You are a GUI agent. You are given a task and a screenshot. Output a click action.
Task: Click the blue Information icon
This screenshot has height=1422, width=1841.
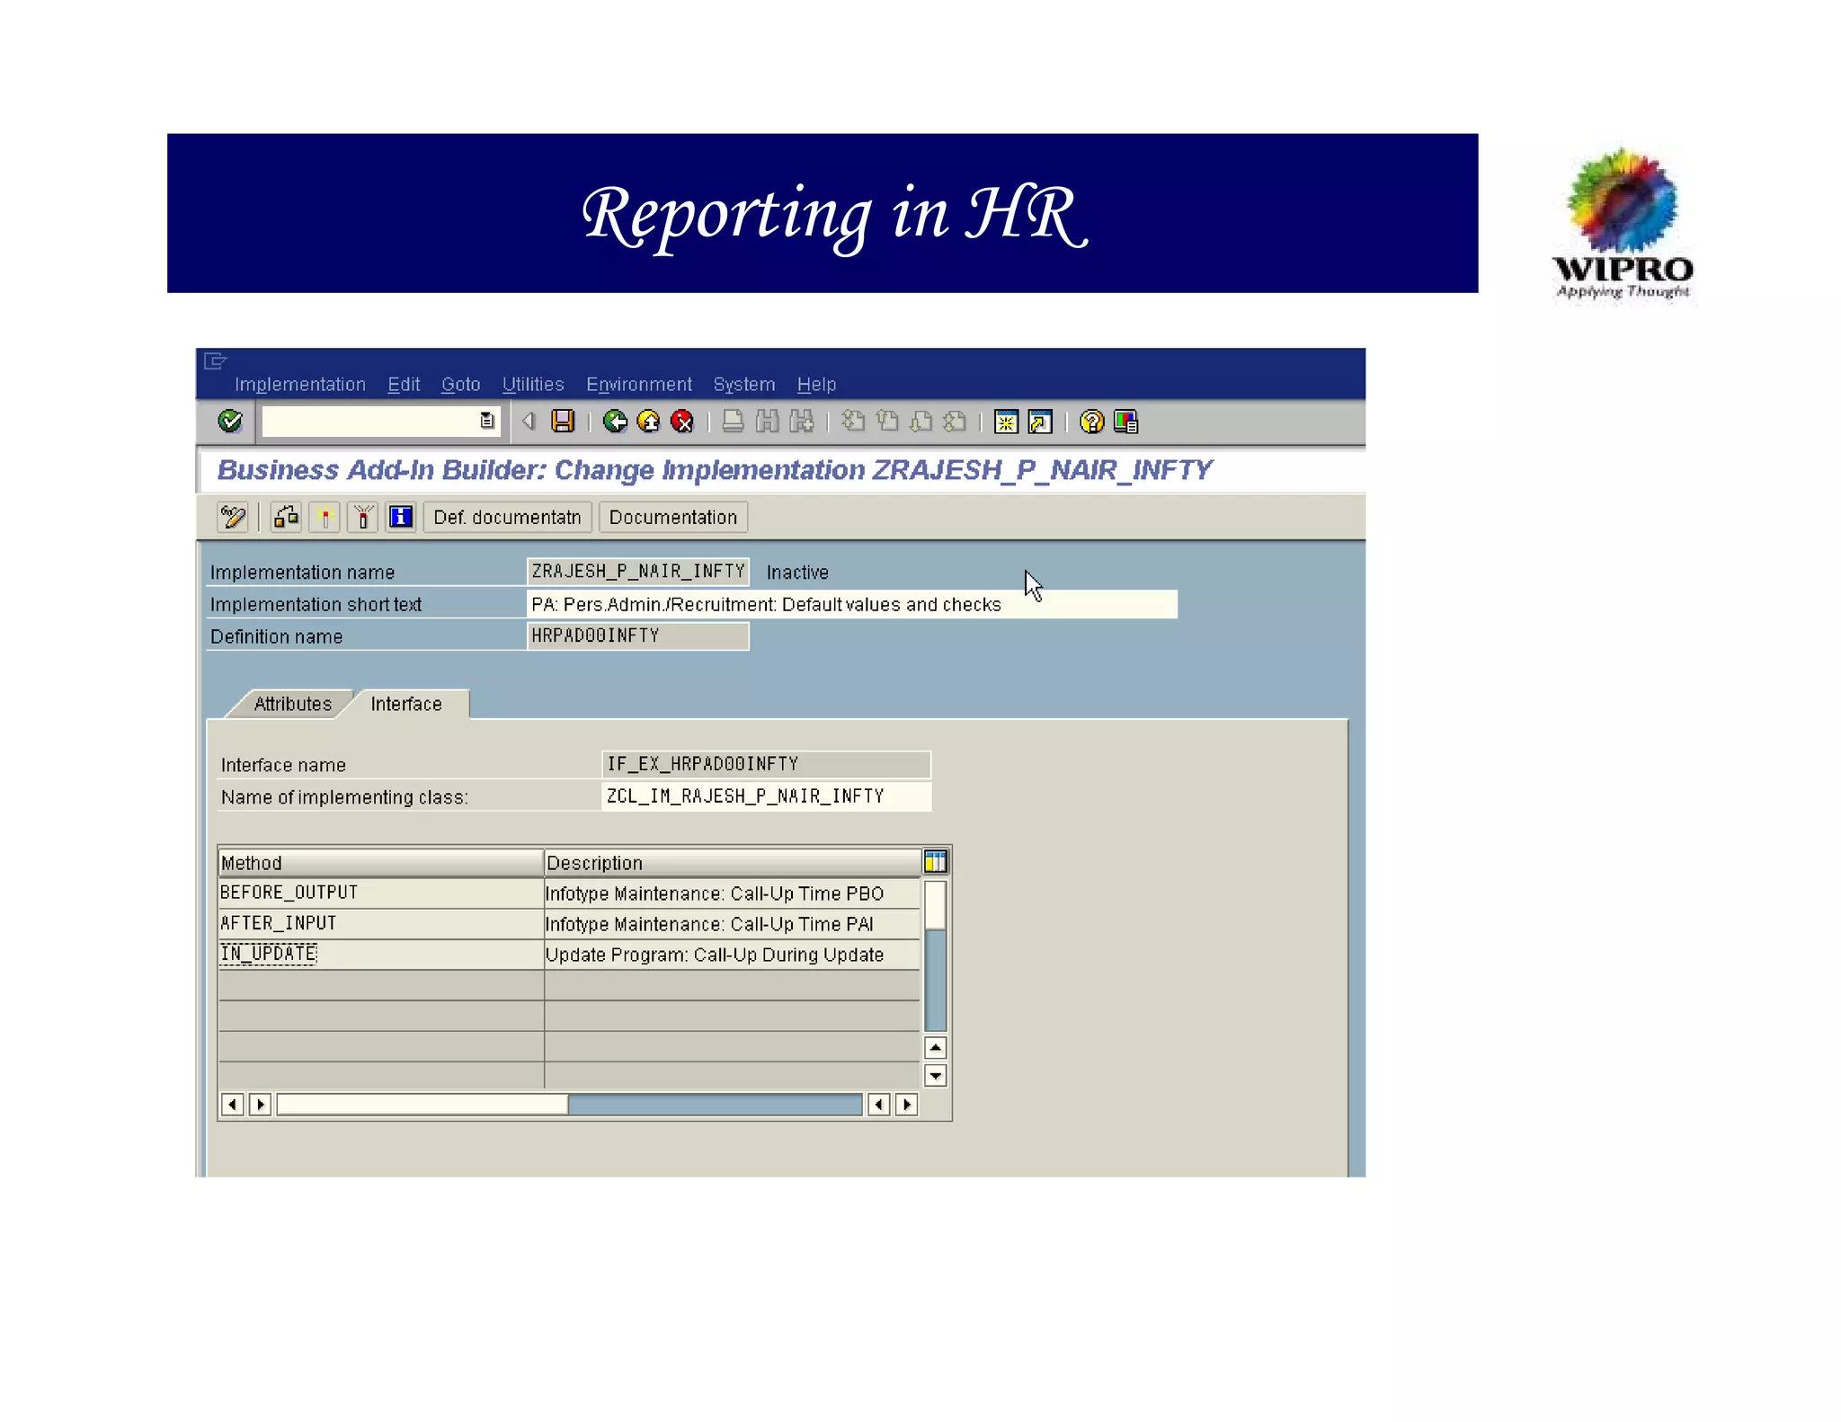coord(400,517)
